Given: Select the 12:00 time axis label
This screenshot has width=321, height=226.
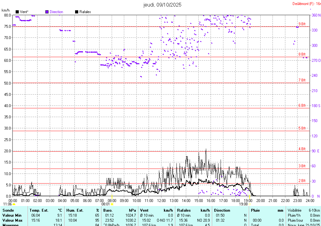Looking at the screenshot, I should [161, 200].
